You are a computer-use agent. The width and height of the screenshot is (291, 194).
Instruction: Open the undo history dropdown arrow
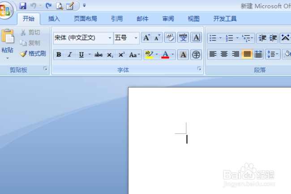point(40,6)
